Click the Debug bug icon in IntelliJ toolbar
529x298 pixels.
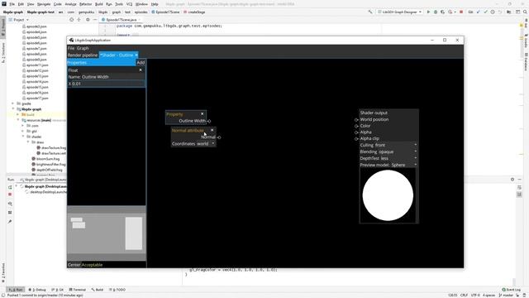(436, 12)
